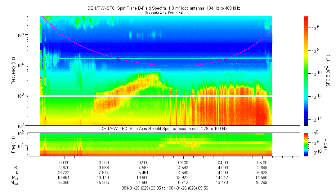The width and height of the screenshot is (336, 192).
Task: Click the 04:00 time tick label
Action: click(223, 163)
